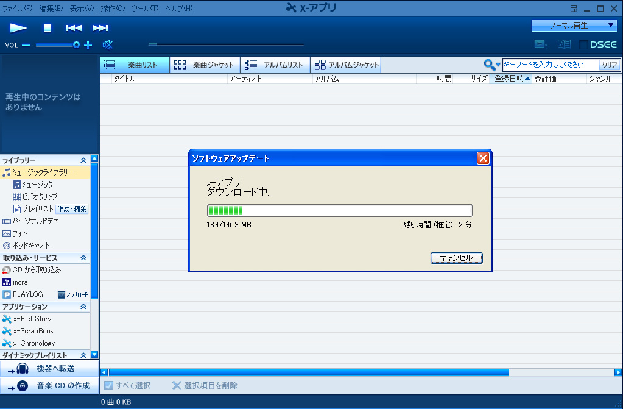This screenshot has height=409, width=623.
Task: Collapse the ダイナミックプレイリスト section
Action: pyautogui.click(x=83, y=355)
